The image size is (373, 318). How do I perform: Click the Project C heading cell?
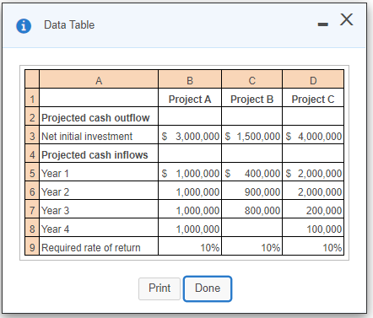pyautogui.click(x=313, y=98)
